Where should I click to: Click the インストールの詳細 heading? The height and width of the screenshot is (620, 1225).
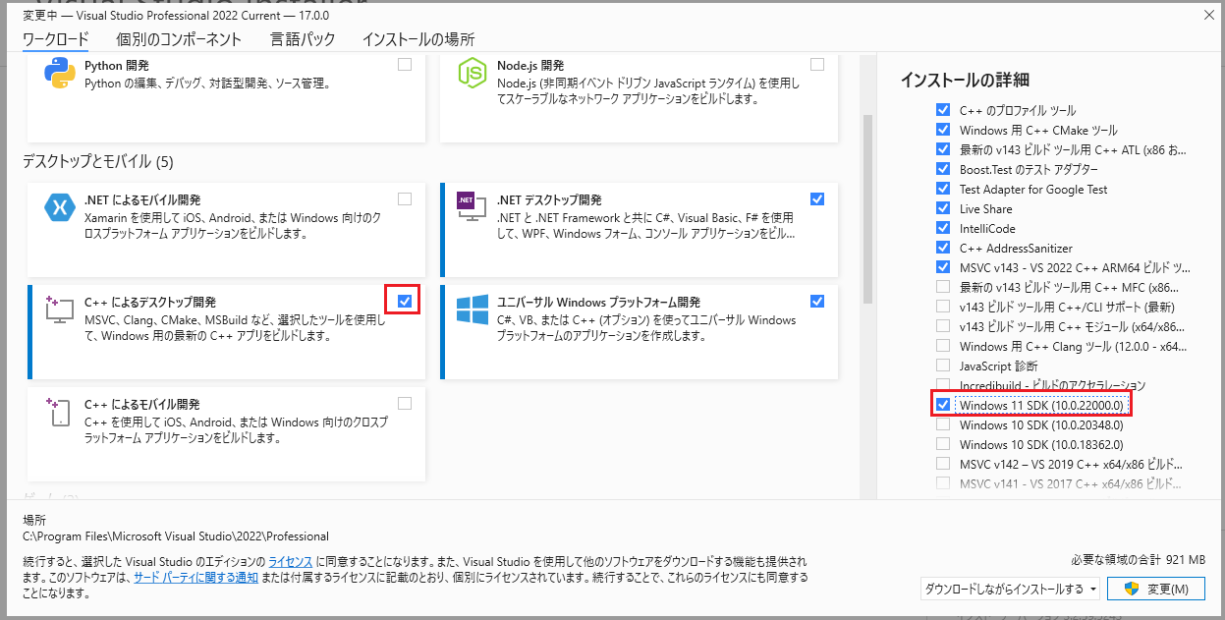tap(965, 80)
